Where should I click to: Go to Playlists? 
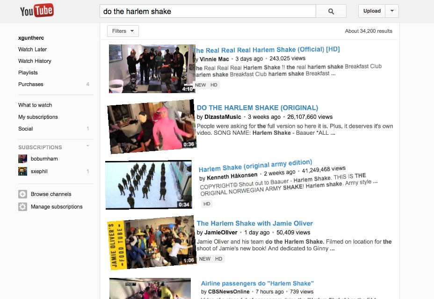pyautogui.click(x=28, y=73)
